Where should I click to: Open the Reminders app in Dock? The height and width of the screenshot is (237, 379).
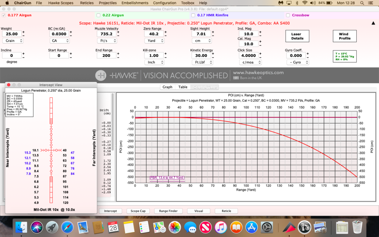pyautogui.click(x=144, y=227)
